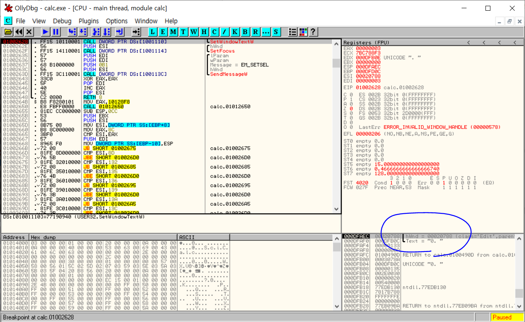Click first arrow in Registers header

pyautogui.click(x=468, y=43)
